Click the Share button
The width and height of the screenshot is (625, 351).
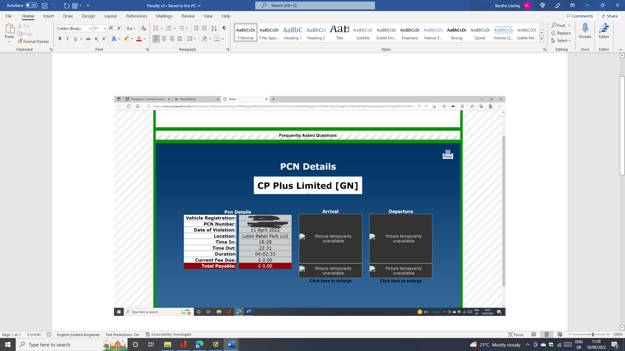pyautogui.click(x=610, y=16)
